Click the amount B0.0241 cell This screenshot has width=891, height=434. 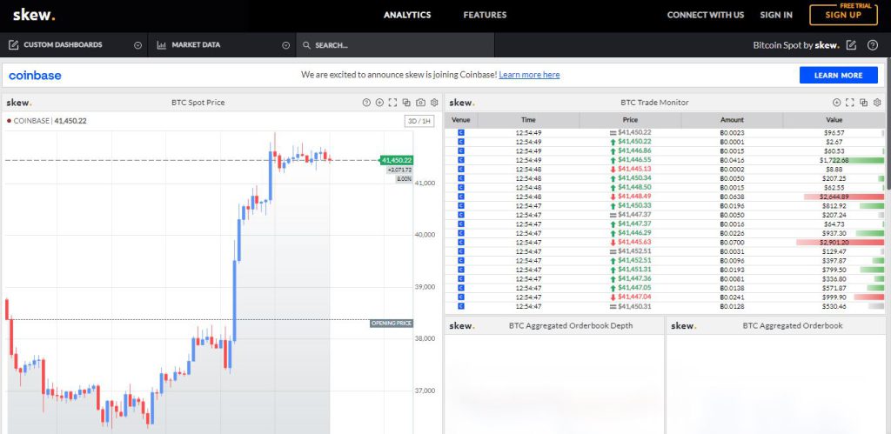732,297
